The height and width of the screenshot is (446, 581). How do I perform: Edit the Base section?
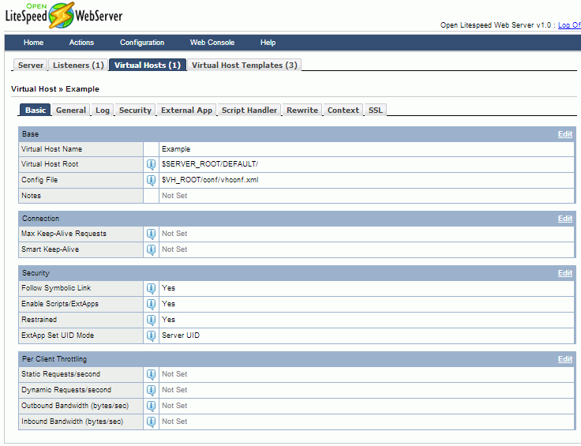coord(564,134)
